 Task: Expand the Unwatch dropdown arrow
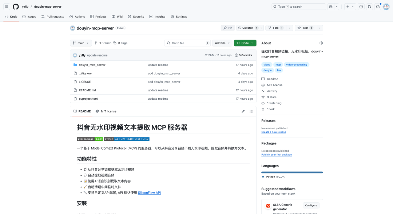[x=261, y=28]
